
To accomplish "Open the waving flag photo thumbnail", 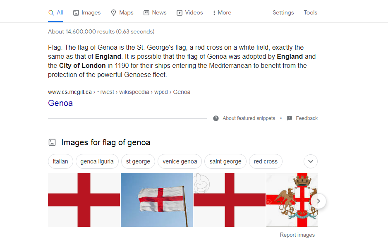I will click(x=157, y=200).
